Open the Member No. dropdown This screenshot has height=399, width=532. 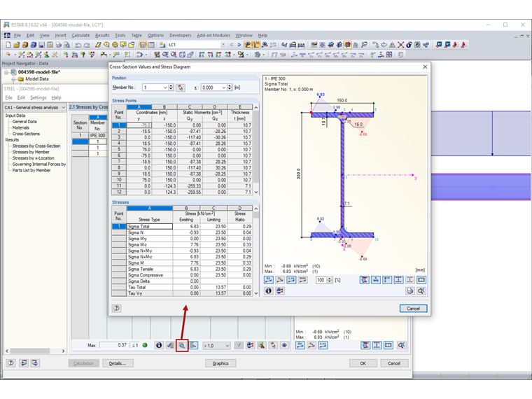(166, 87)
